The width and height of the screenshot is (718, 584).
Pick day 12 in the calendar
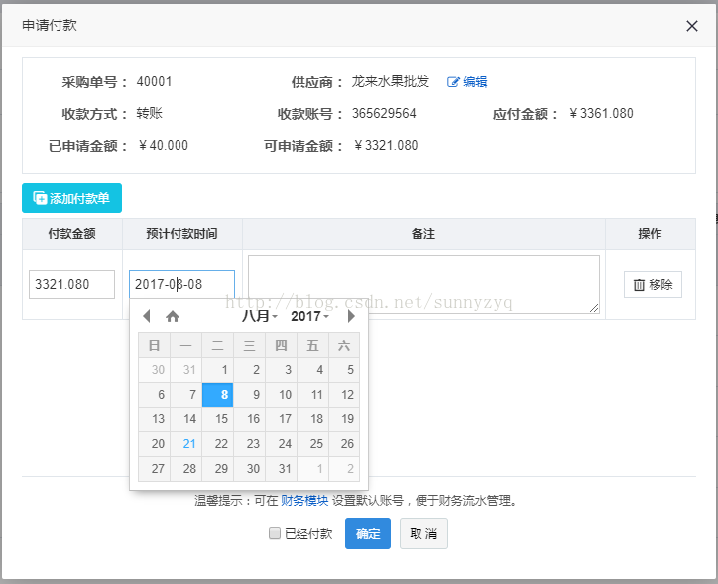pos(344,394)
